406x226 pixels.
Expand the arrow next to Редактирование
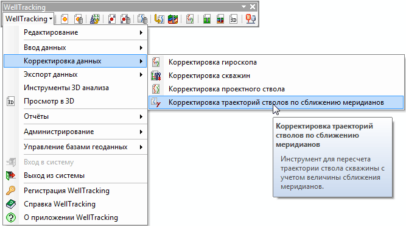141,33
